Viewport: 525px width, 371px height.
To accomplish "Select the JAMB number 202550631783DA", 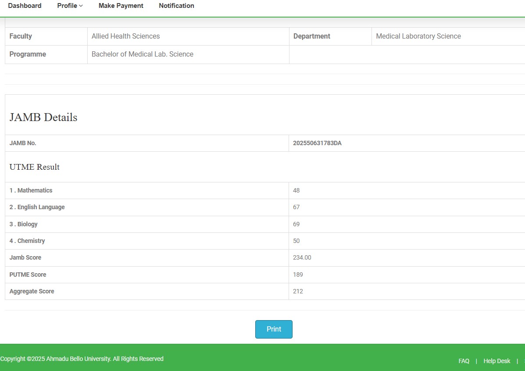I will tap(317, 143).
